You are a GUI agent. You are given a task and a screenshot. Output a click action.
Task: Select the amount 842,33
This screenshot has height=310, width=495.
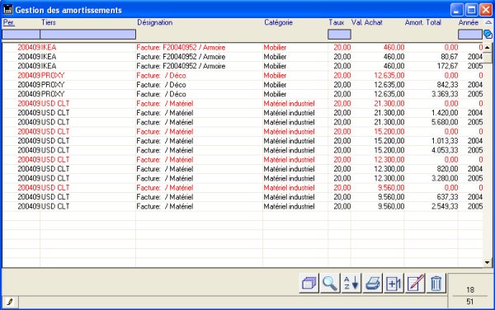(447, 85)
